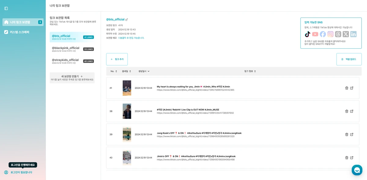Viewport: 367px width, 180px height.
Task: Delete row 40 with trash icon
Action: [x=347, y=157]
